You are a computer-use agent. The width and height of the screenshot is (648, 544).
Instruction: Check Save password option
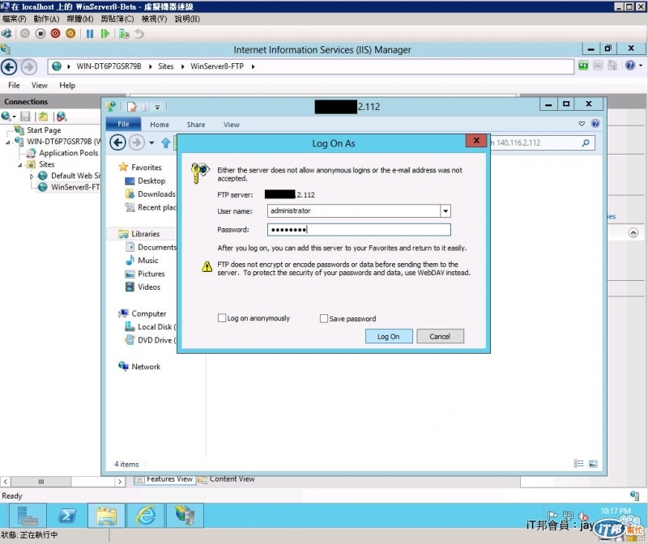coord(324,318)
